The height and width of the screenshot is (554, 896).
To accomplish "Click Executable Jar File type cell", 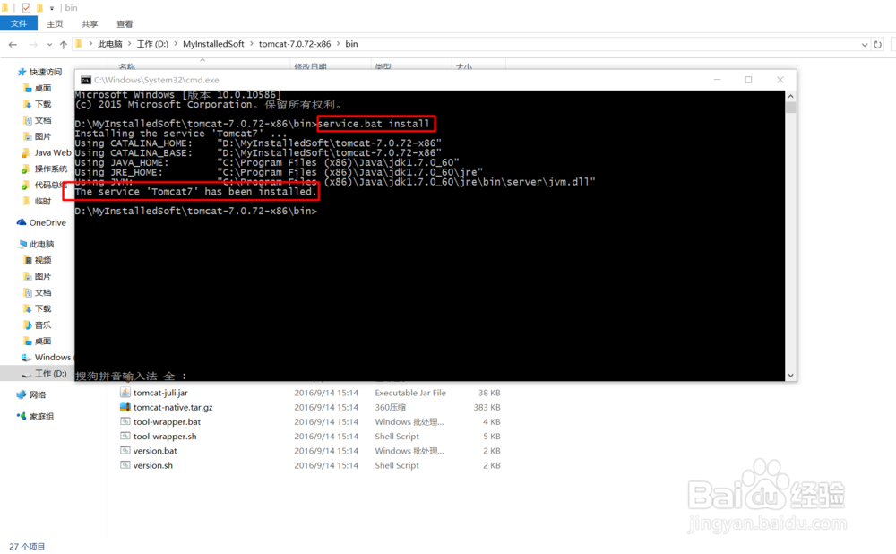I will click(410, 393).
